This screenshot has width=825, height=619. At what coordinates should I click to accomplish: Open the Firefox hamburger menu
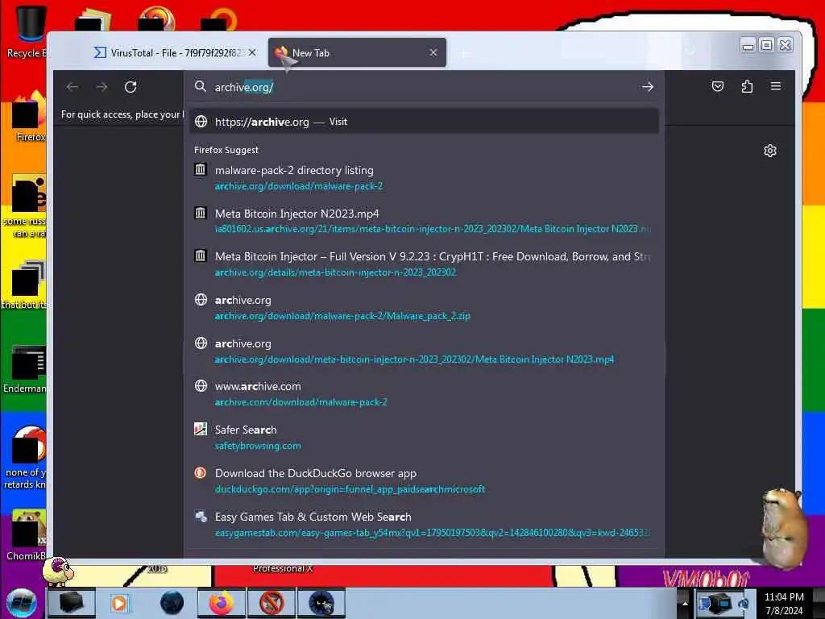point(776,86)
